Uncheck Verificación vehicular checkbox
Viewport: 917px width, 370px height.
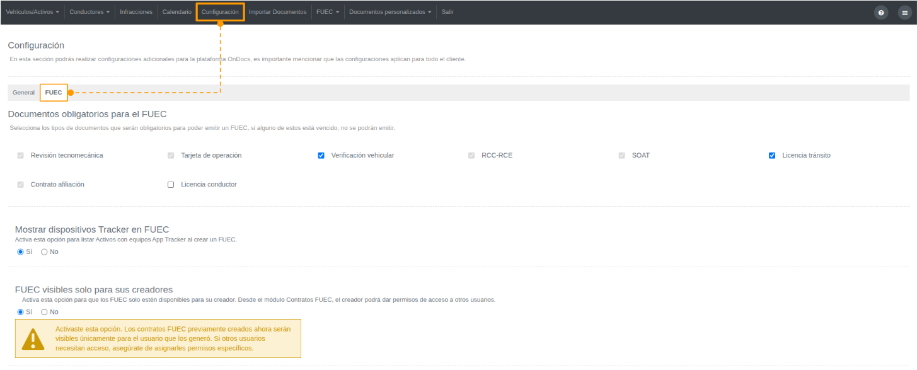tap(321, 156)
